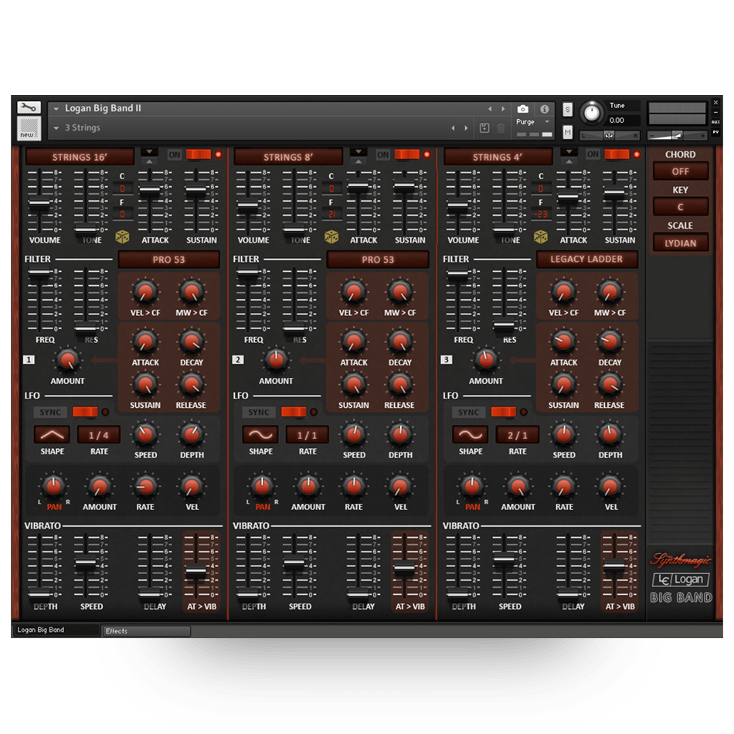Switch to Logan Big Band tab
Viewport: 734px width, 734px height.
click(56, 630)
